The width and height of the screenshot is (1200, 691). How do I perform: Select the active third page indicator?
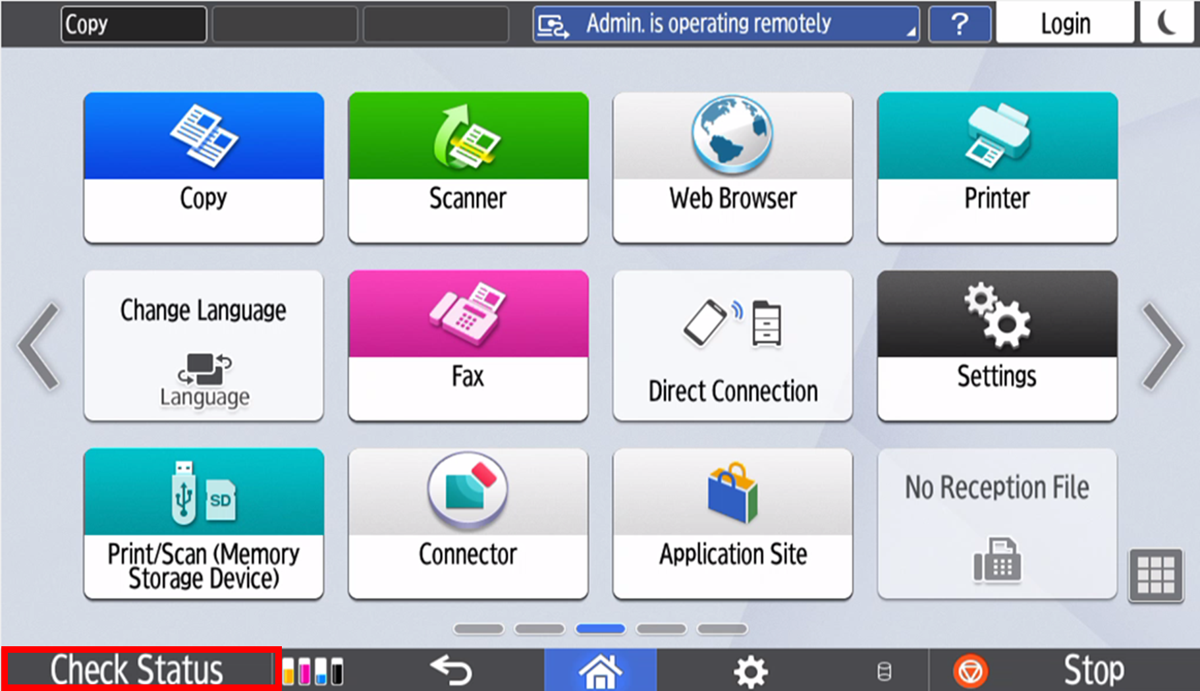(601, 629)
